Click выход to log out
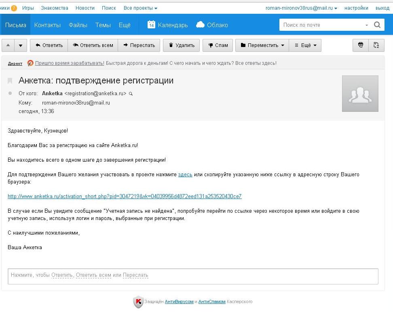393x312 pixels. [x=382, y=8]
